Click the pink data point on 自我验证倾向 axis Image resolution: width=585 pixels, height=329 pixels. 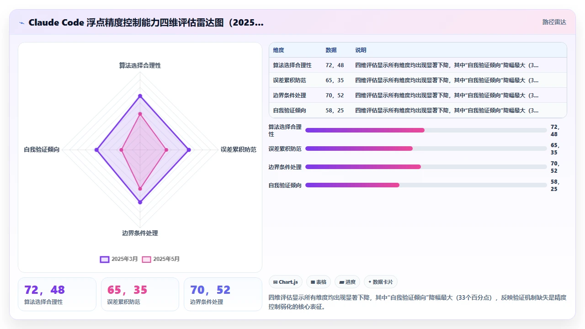click(121, 150)
